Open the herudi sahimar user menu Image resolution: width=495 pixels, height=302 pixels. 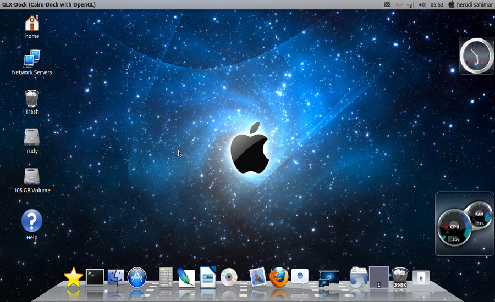(x=470, y=5)
